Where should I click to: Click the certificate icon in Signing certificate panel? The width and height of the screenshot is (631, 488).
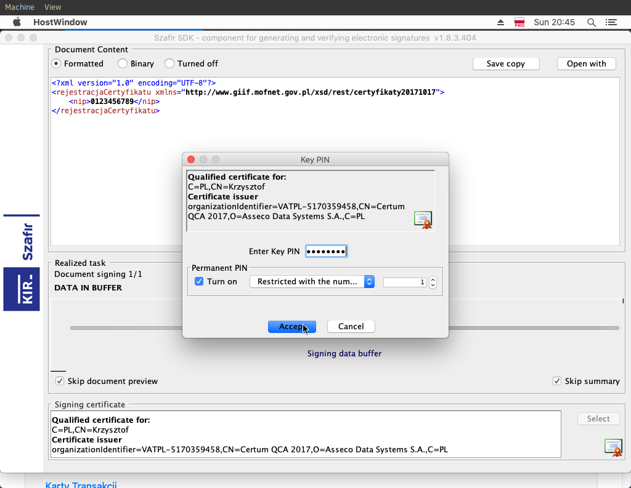(613, 447)
